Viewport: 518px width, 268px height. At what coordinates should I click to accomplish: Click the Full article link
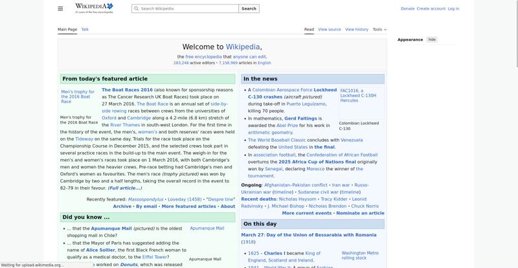(x=124, y=188)
